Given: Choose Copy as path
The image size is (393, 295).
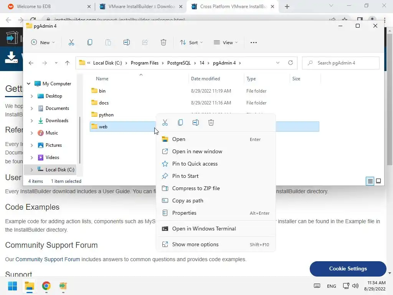Looking at the screenshot, I should pos(216,201).
